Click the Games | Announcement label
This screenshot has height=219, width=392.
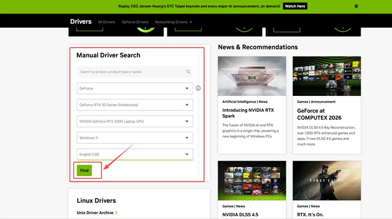coord(316,102)
